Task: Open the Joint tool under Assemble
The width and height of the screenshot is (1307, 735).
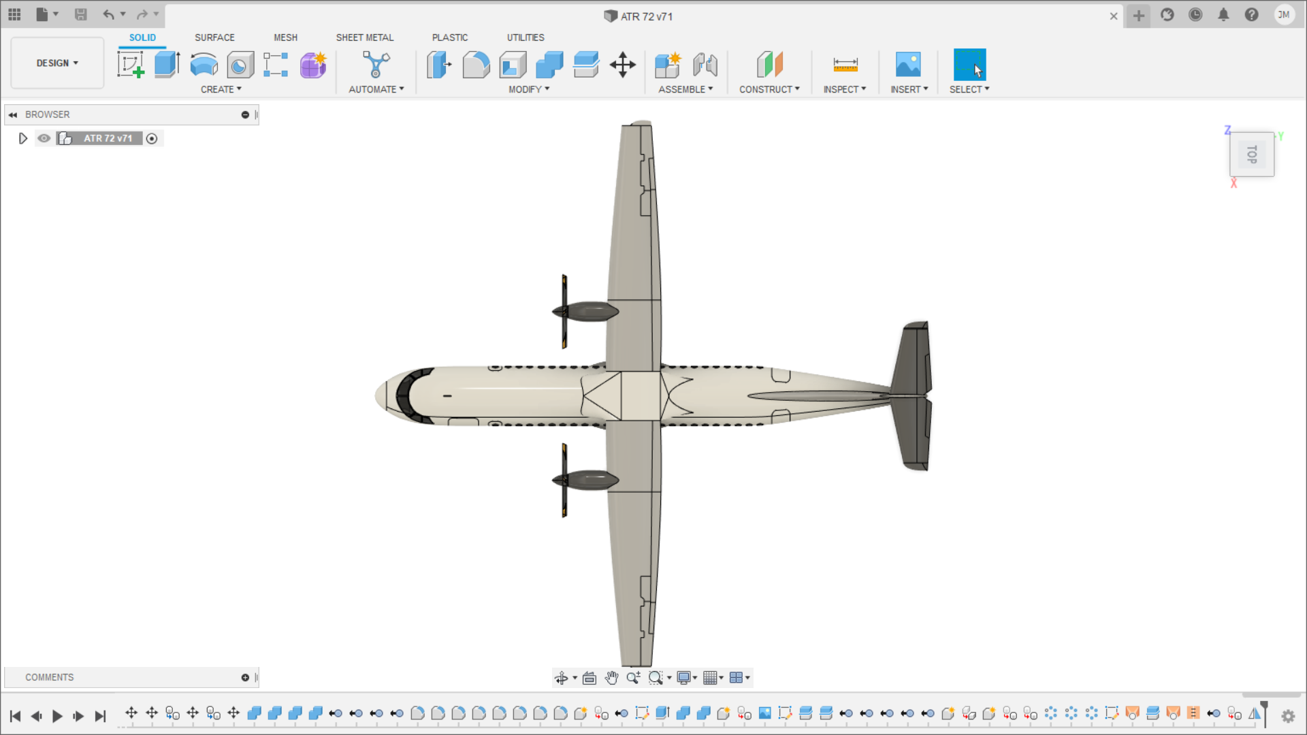Action: coord(705,65)
